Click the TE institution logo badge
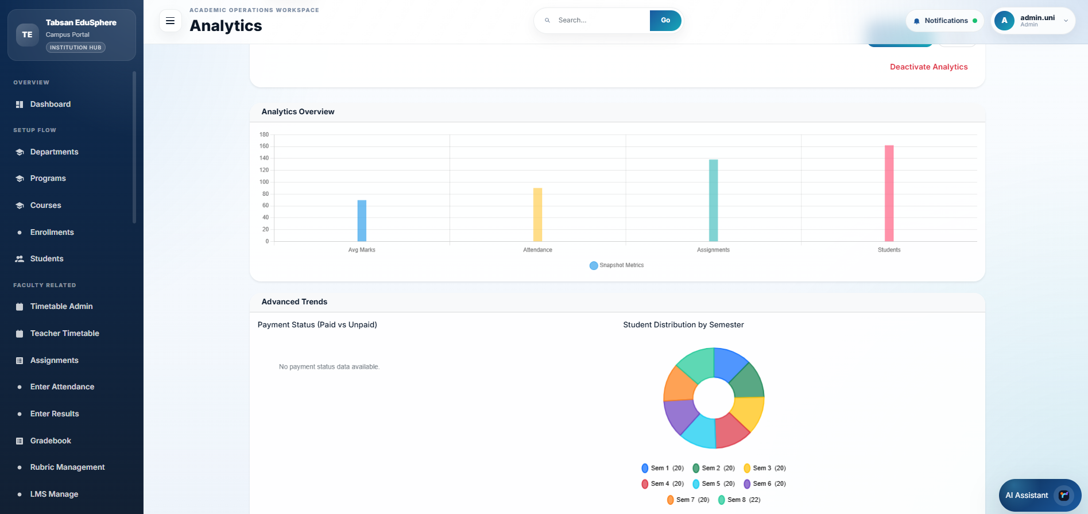Image resolution: width=1088 pixels, height=514 pixels. (27, 34)
